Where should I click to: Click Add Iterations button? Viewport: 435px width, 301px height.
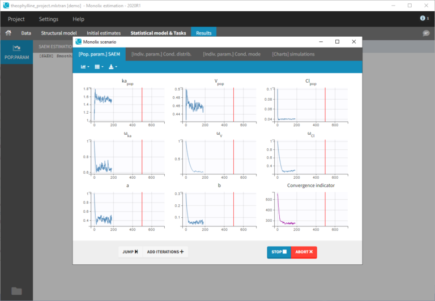(x=165, y=252)
